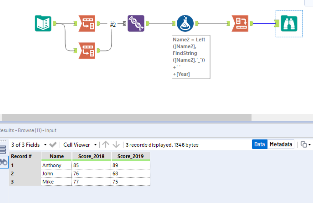Select record row number 1
Viewport: 313px width, 203px height.
coord(25,165)
